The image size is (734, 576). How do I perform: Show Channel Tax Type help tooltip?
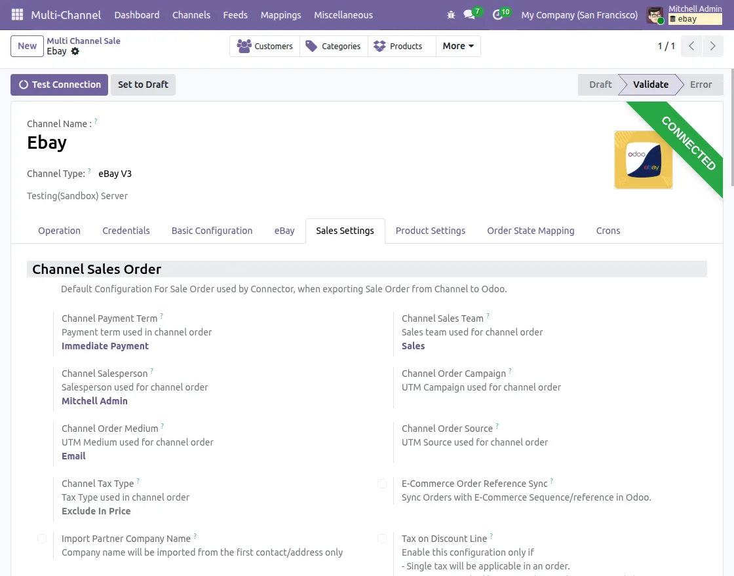(138, 481)
